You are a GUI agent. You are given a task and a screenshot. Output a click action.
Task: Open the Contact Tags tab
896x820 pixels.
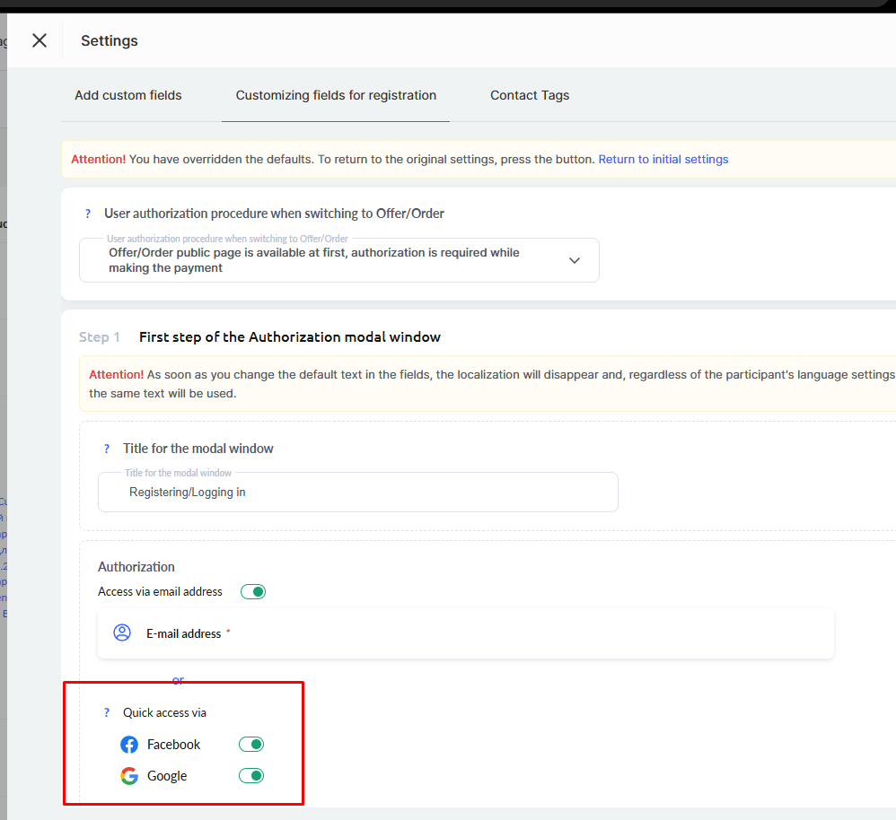(x=530, y=95)
